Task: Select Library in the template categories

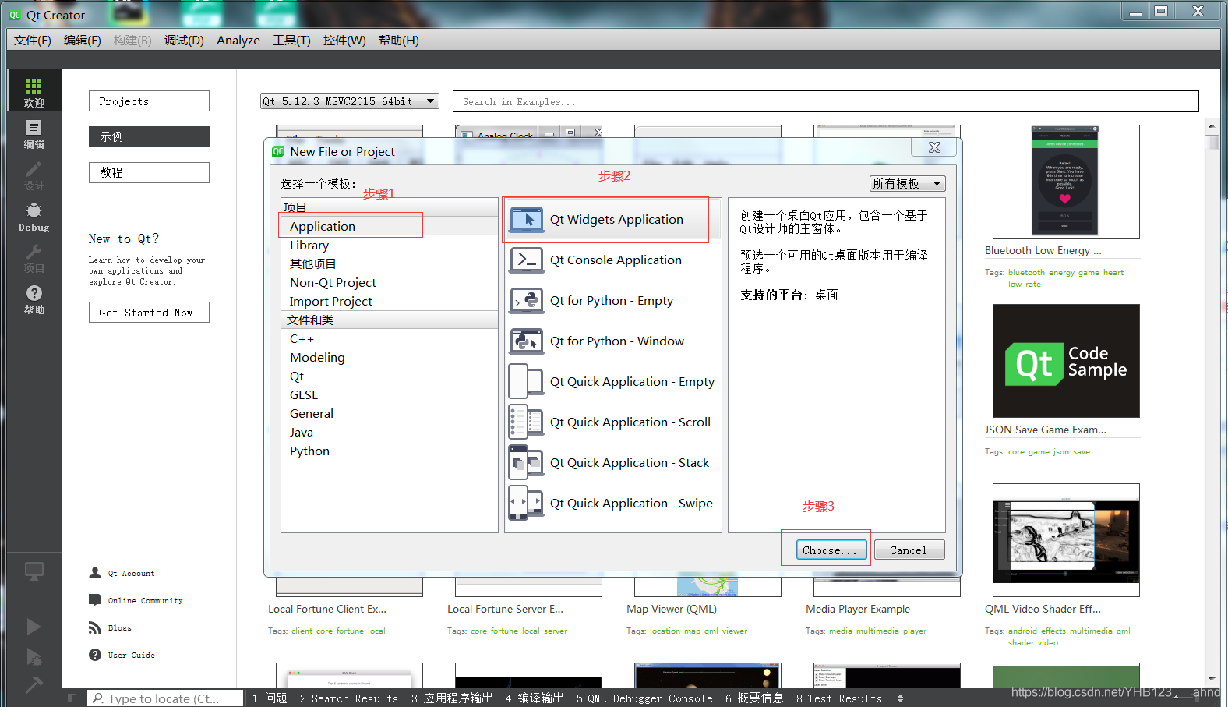Action: coord(390,245)
